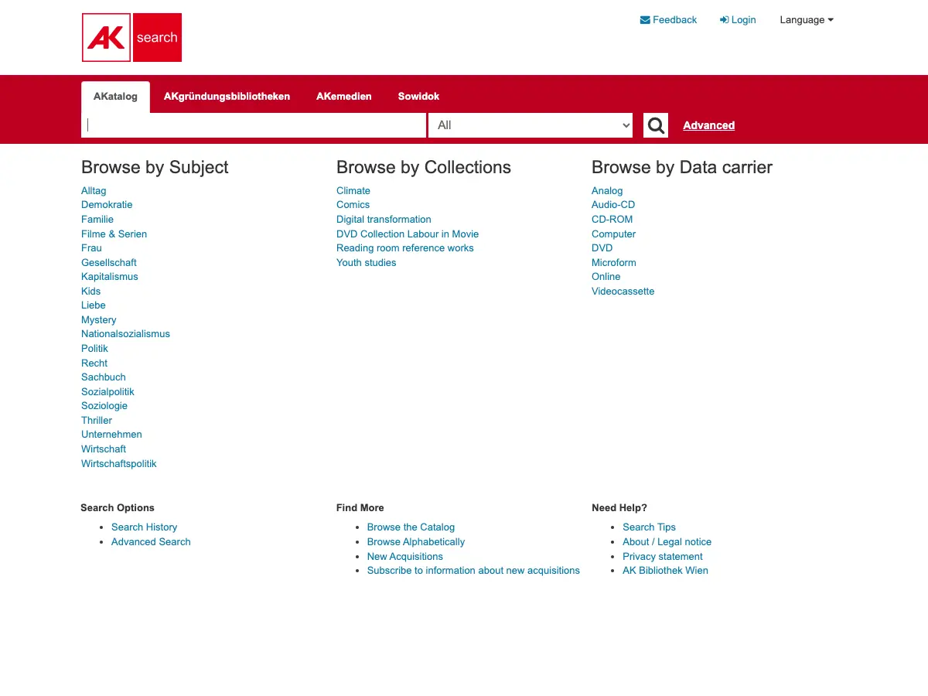Browse the Wirtschaft subject
This screenshot has width=928, height=696.
[104, 449]
